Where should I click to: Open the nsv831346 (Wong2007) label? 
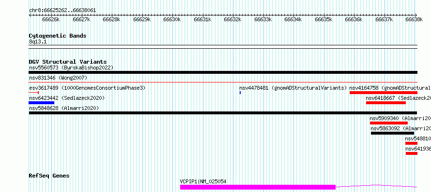coord(58,78)
